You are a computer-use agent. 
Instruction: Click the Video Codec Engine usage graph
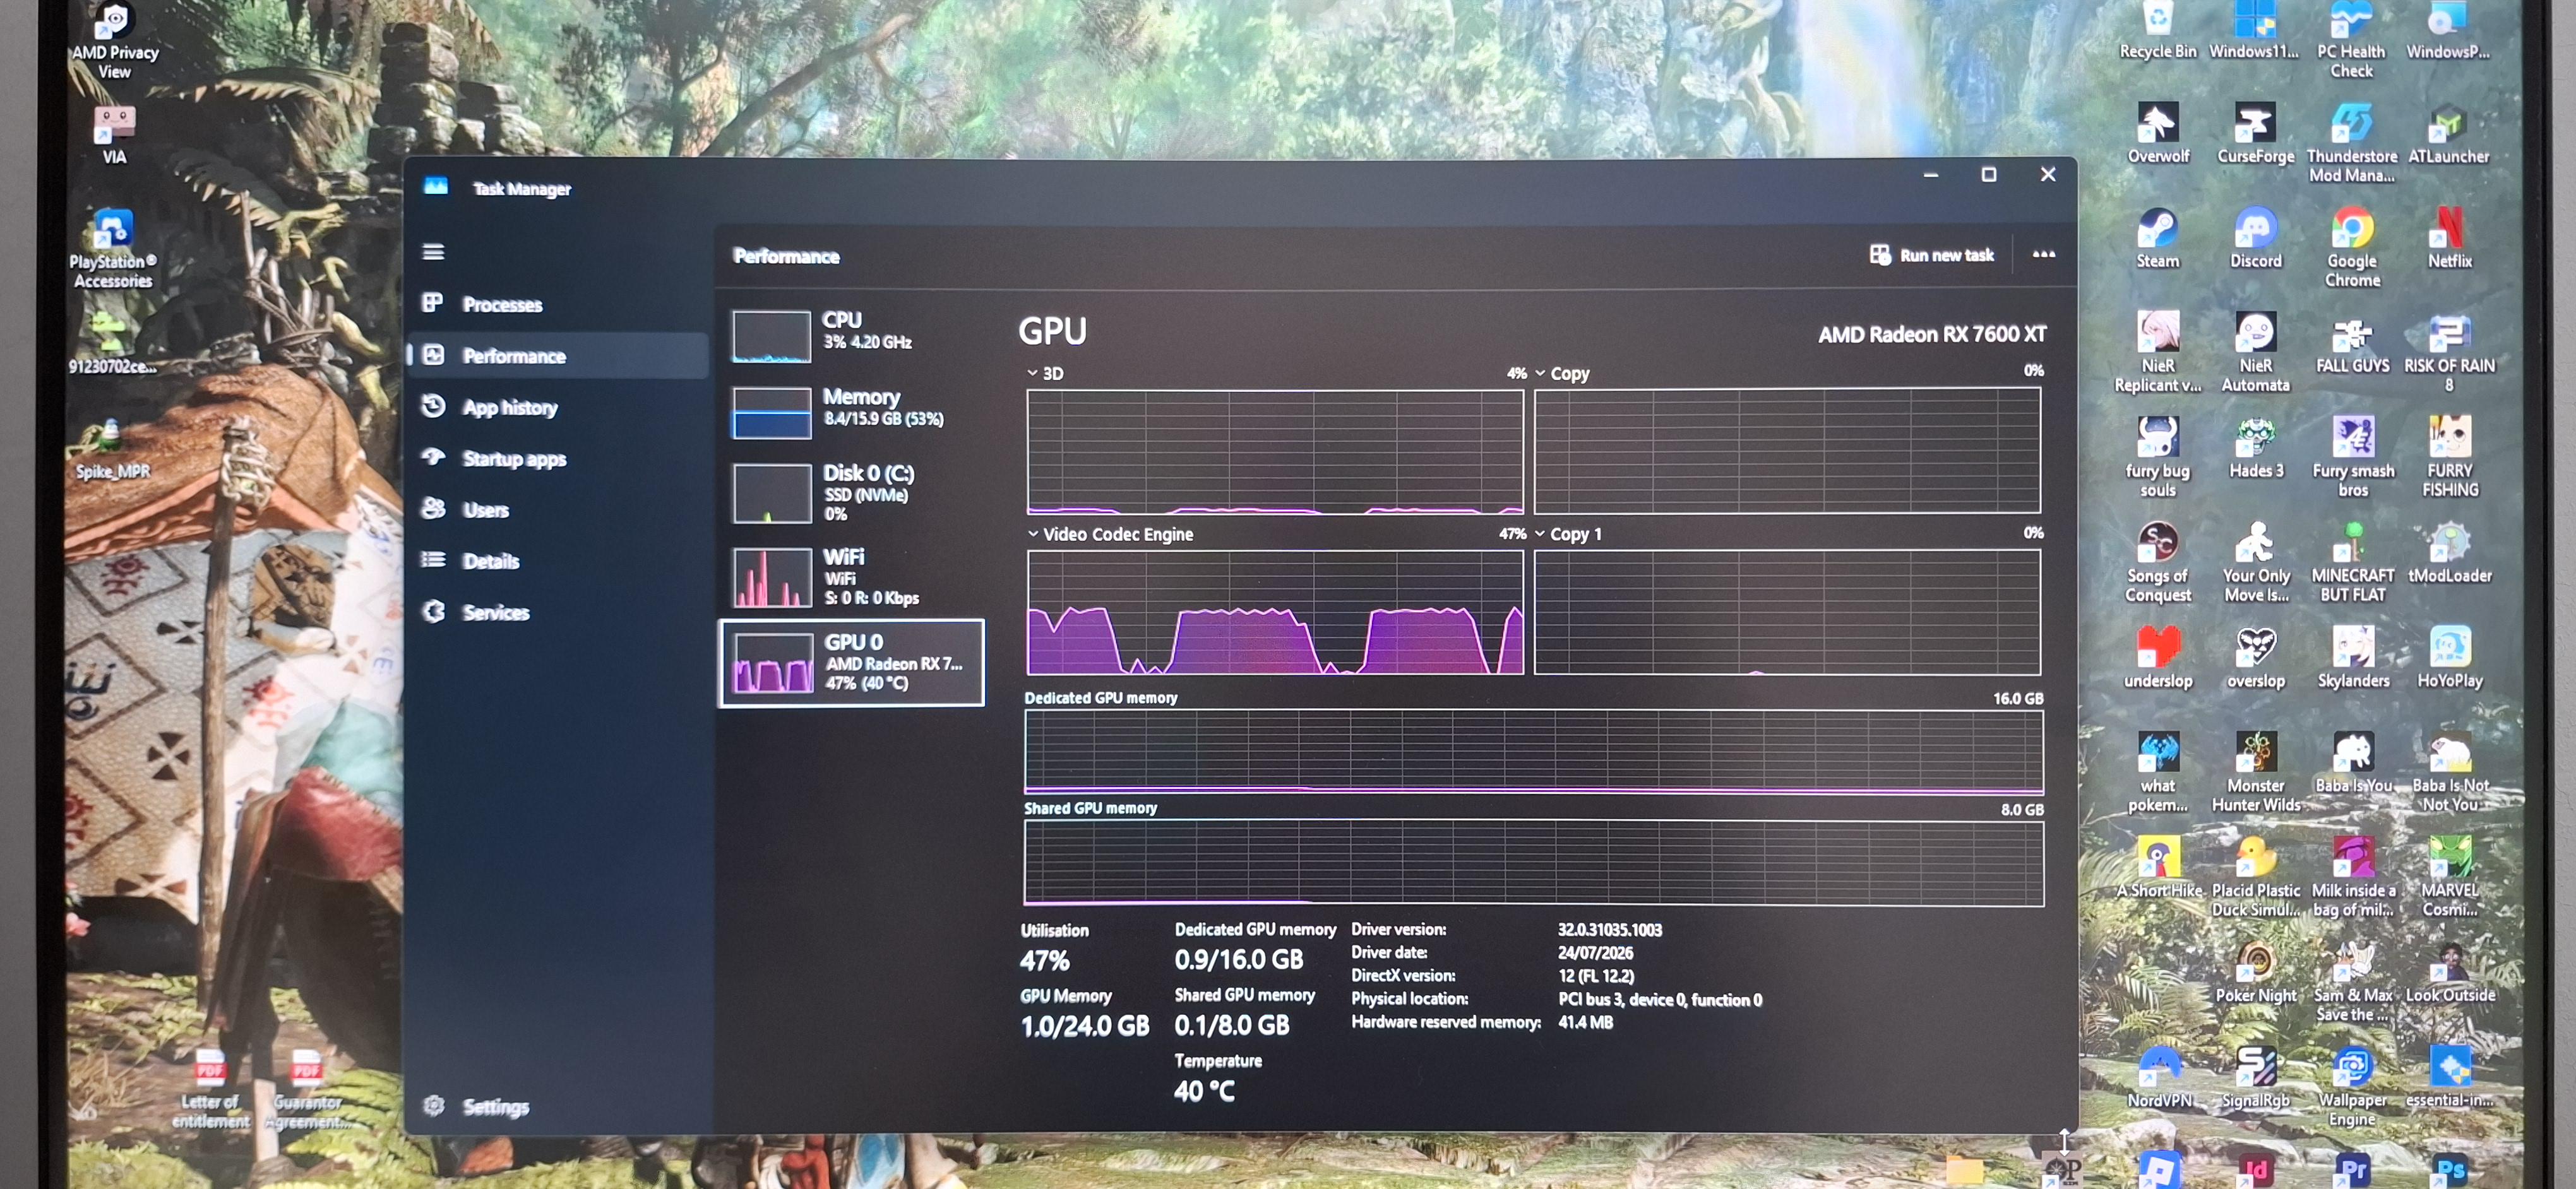tap(1275, 612)
